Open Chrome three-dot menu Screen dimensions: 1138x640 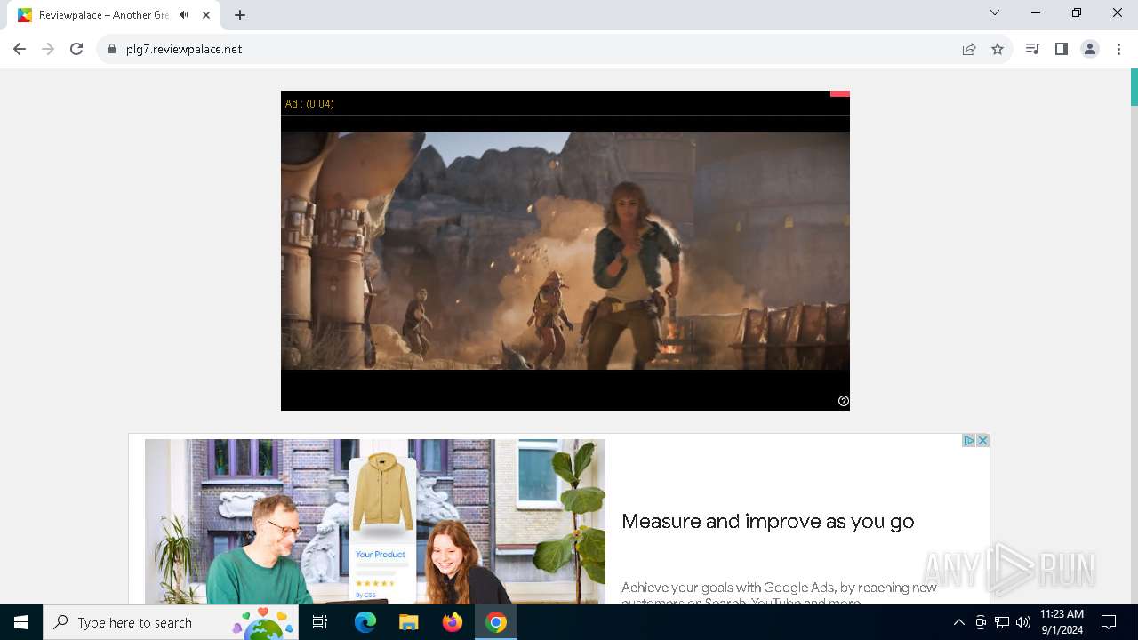[x=1118, y=49]
